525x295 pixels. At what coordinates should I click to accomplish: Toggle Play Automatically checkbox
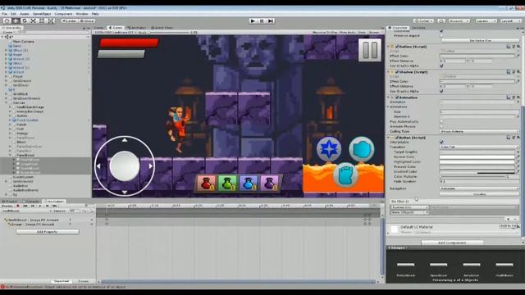click(x=441, y=122)
